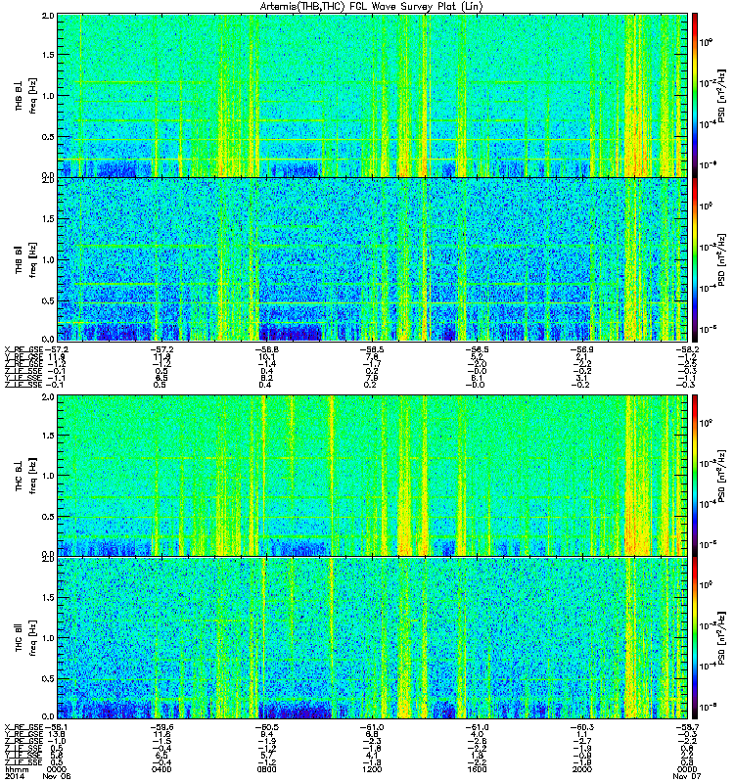This screenshot has height=783, width=734.
Task: Click the THC B-parallel spectrogram panel
Action: [x=373, y=638]
